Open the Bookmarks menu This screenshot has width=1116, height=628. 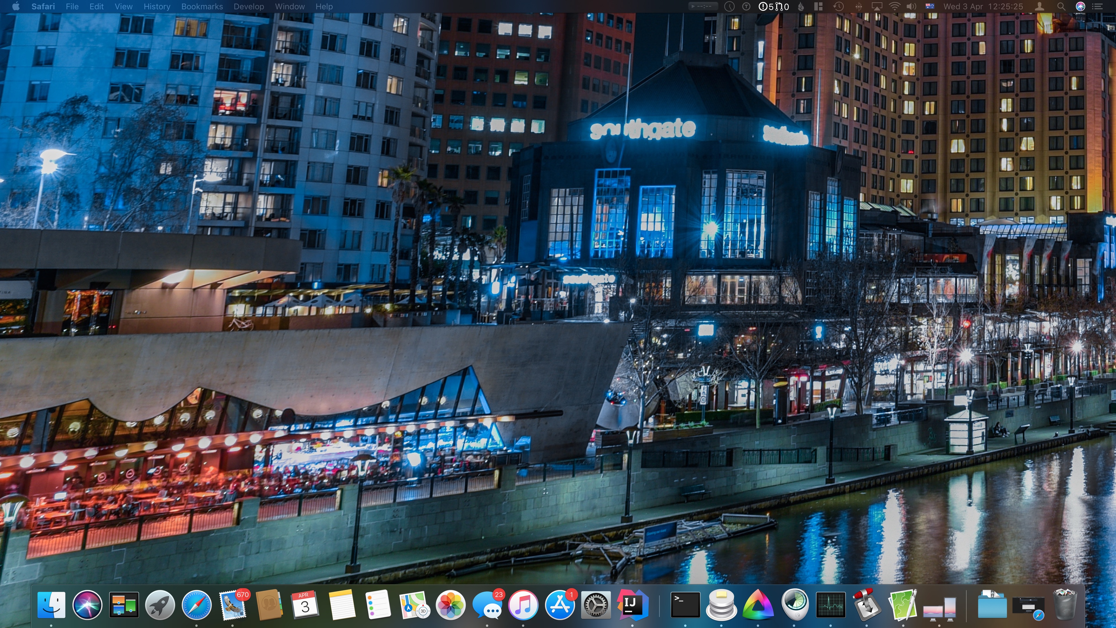coord(202,6)
